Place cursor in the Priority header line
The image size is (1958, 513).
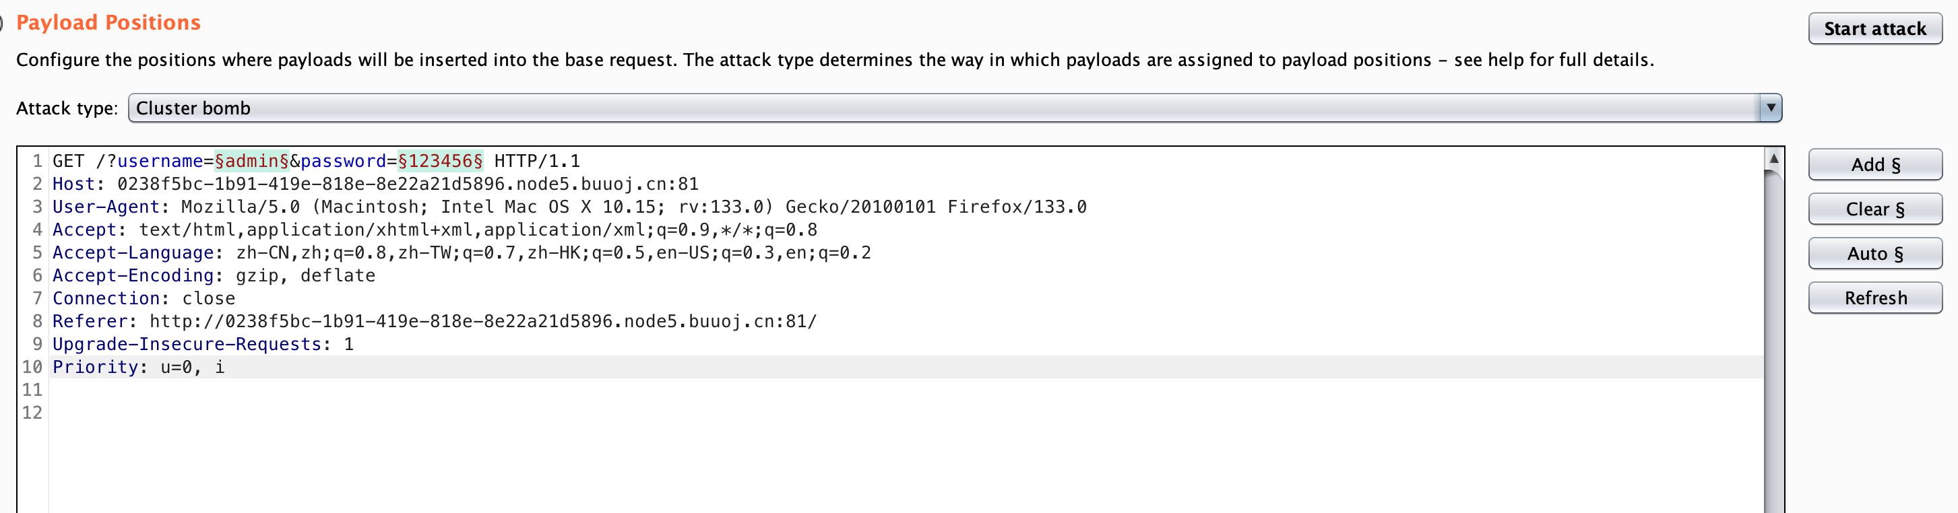tap(138, 367)
